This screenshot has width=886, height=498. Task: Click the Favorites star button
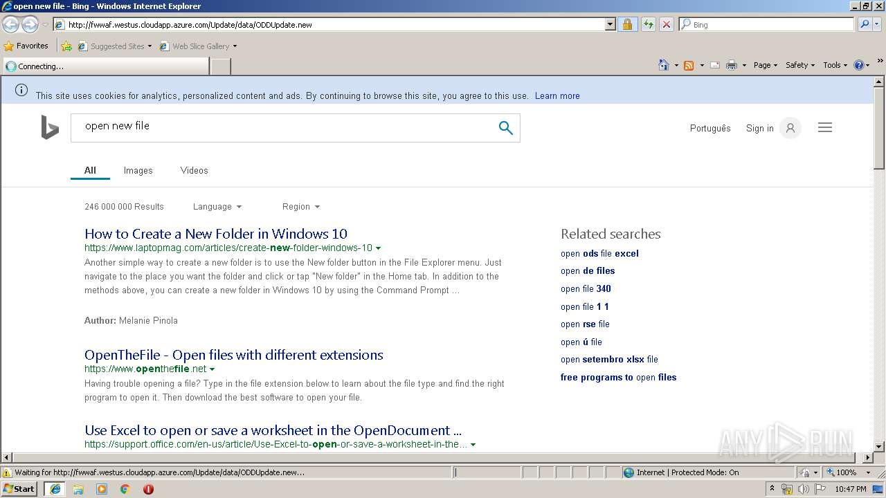(26, 46)
